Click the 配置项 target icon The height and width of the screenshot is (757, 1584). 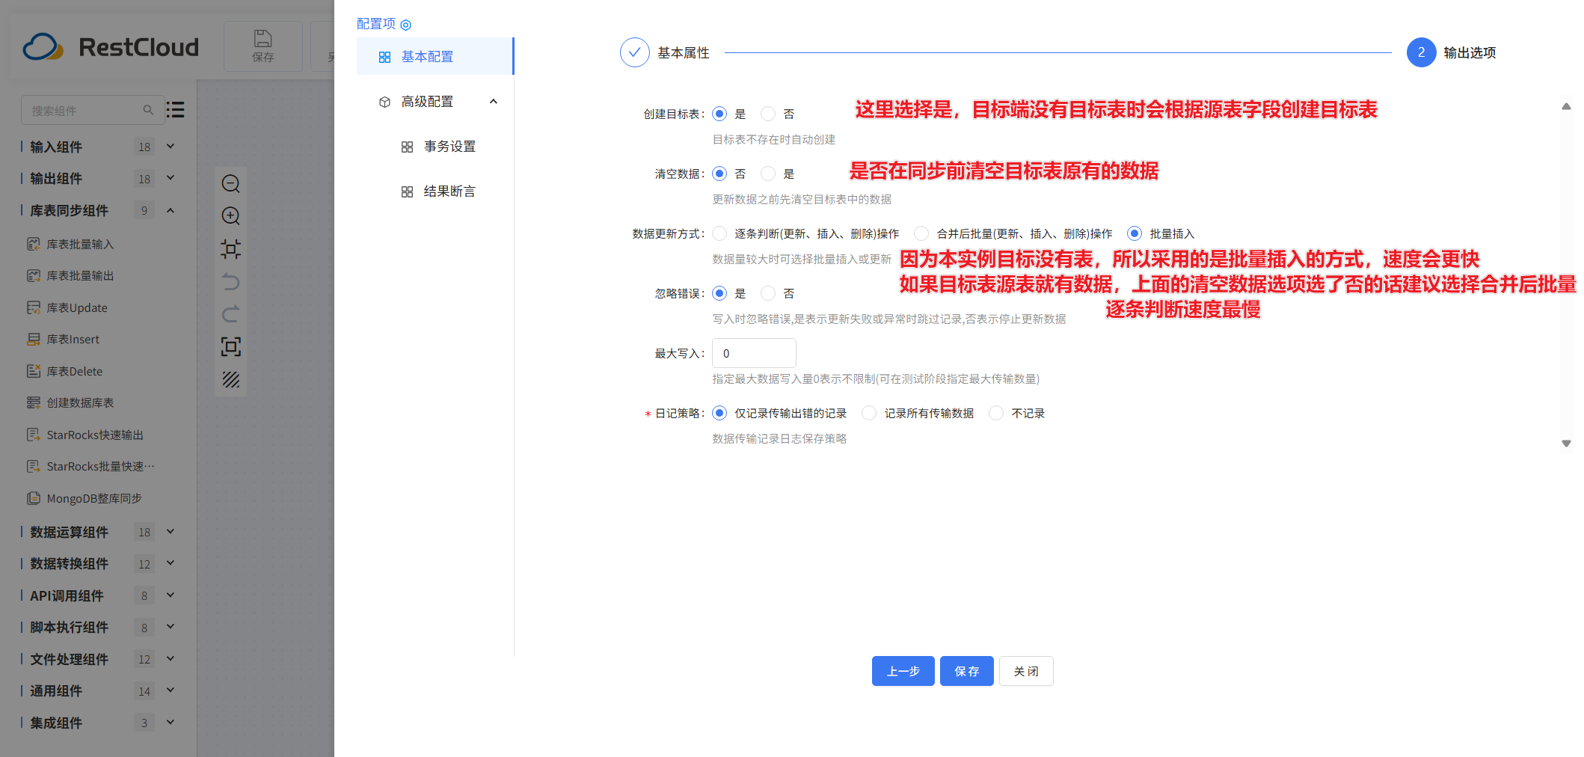pos(405,25)
